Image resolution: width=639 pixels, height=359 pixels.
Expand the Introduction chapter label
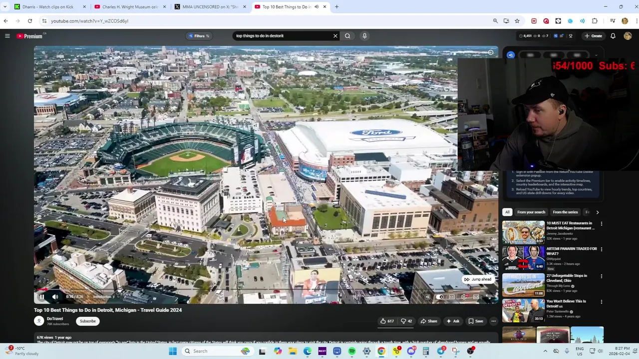click(x=104, y=297)
